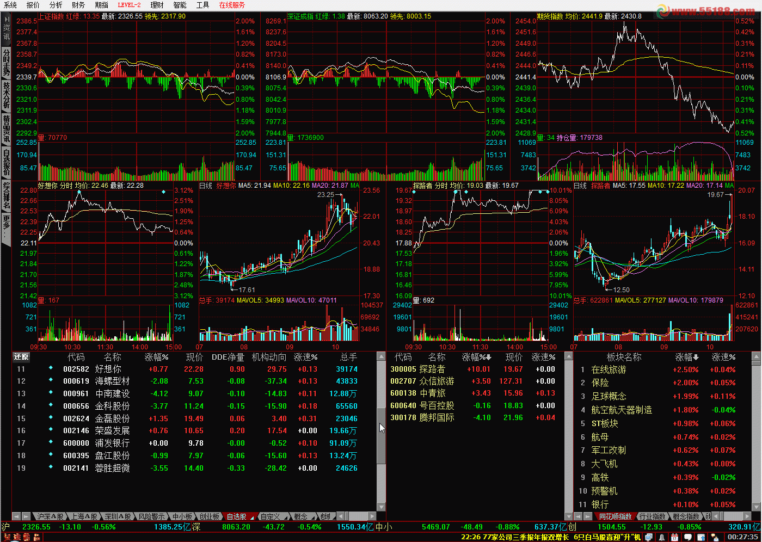Expand the 更多 sidebar item
The height and width of the screenshot is (542, 762).
[6, 229]
